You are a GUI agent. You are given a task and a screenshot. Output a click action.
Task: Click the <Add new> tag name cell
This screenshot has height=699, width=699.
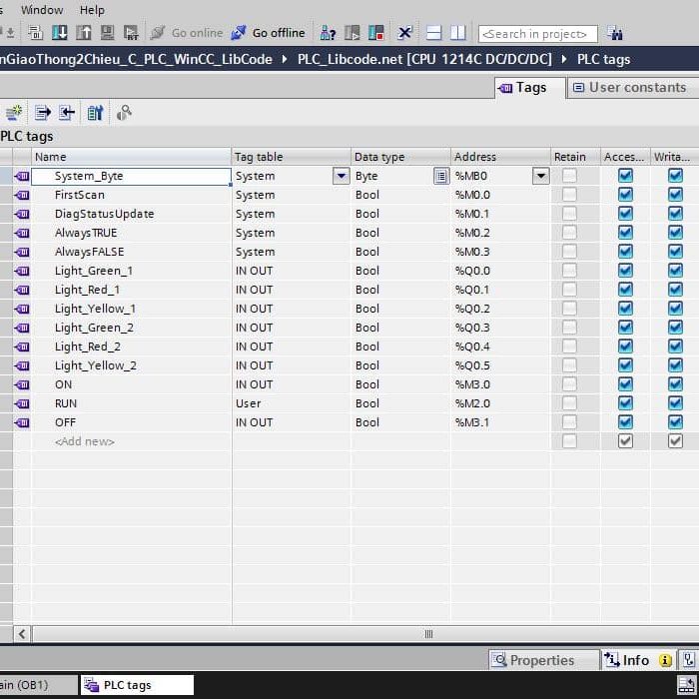tap(131, 441)
